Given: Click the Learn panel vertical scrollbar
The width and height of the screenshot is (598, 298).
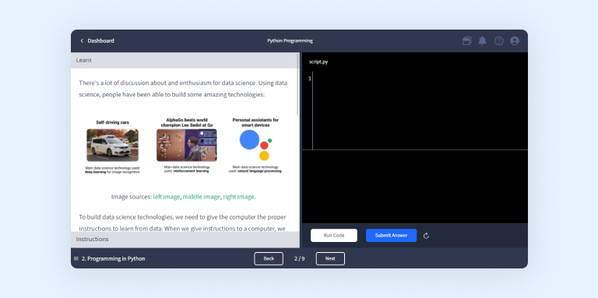Looking at the screenshot, I should [298, 84].
